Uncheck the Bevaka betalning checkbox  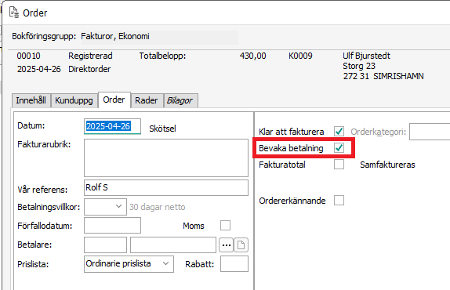click(339, 148)
